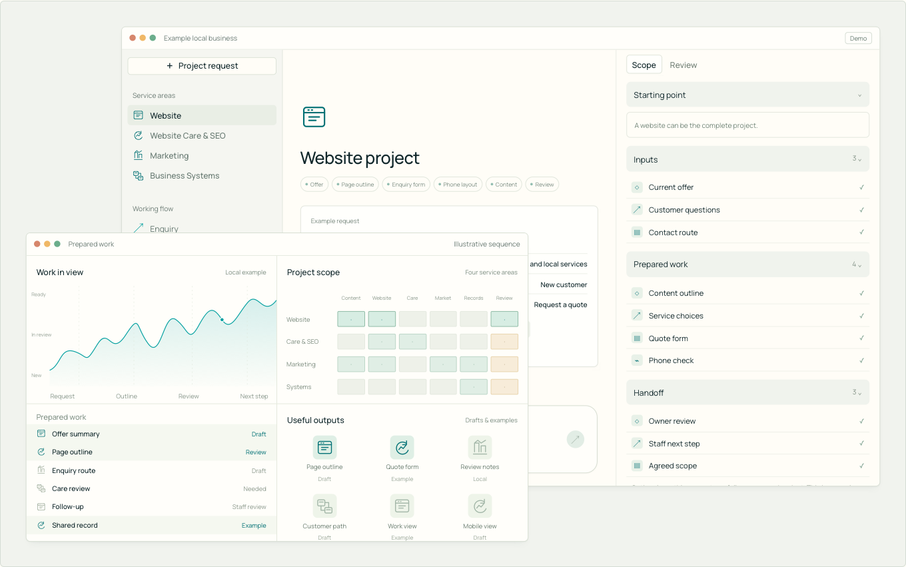
Task: Toggle the checkmark for Current offer
Action: 861,187
